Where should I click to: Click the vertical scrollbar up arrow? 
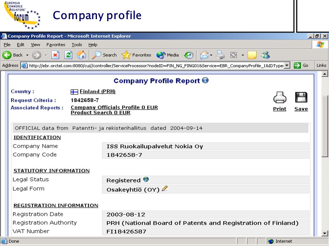325,74
